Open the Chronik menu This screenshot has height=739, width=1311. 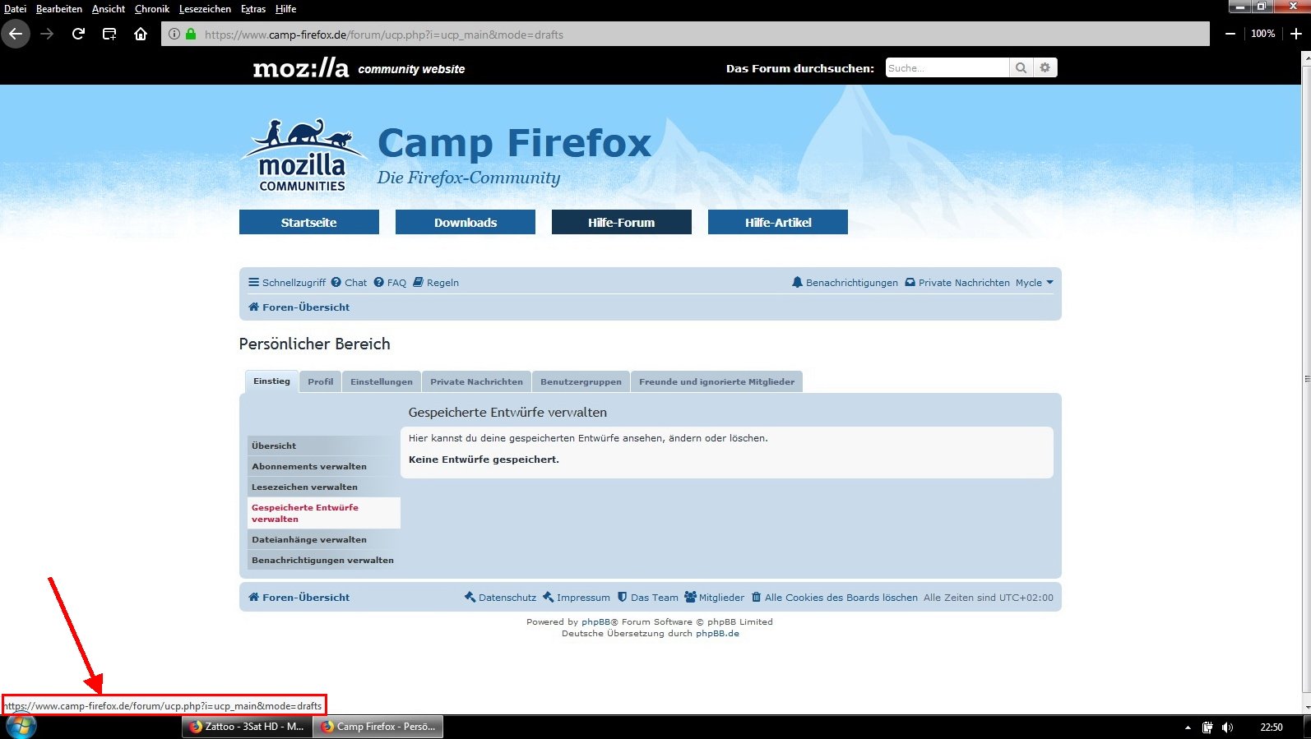point(152,9)
